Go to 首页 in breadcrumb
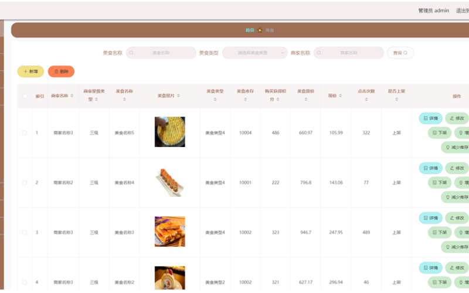Image resolution: width=469 pixels, height=293 pixels. (x=250, y=30)
